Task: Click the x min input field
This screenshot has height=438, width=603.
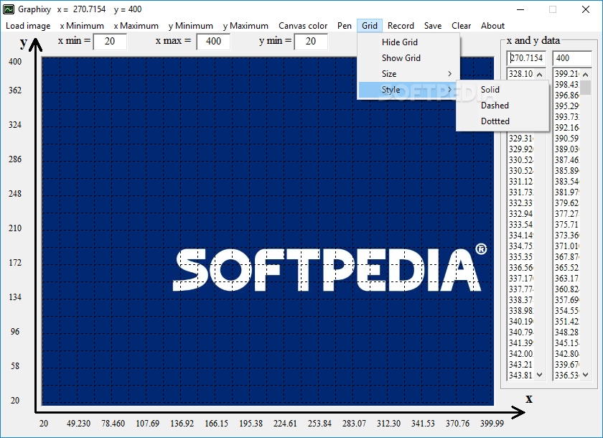Action: click(110, 42)
